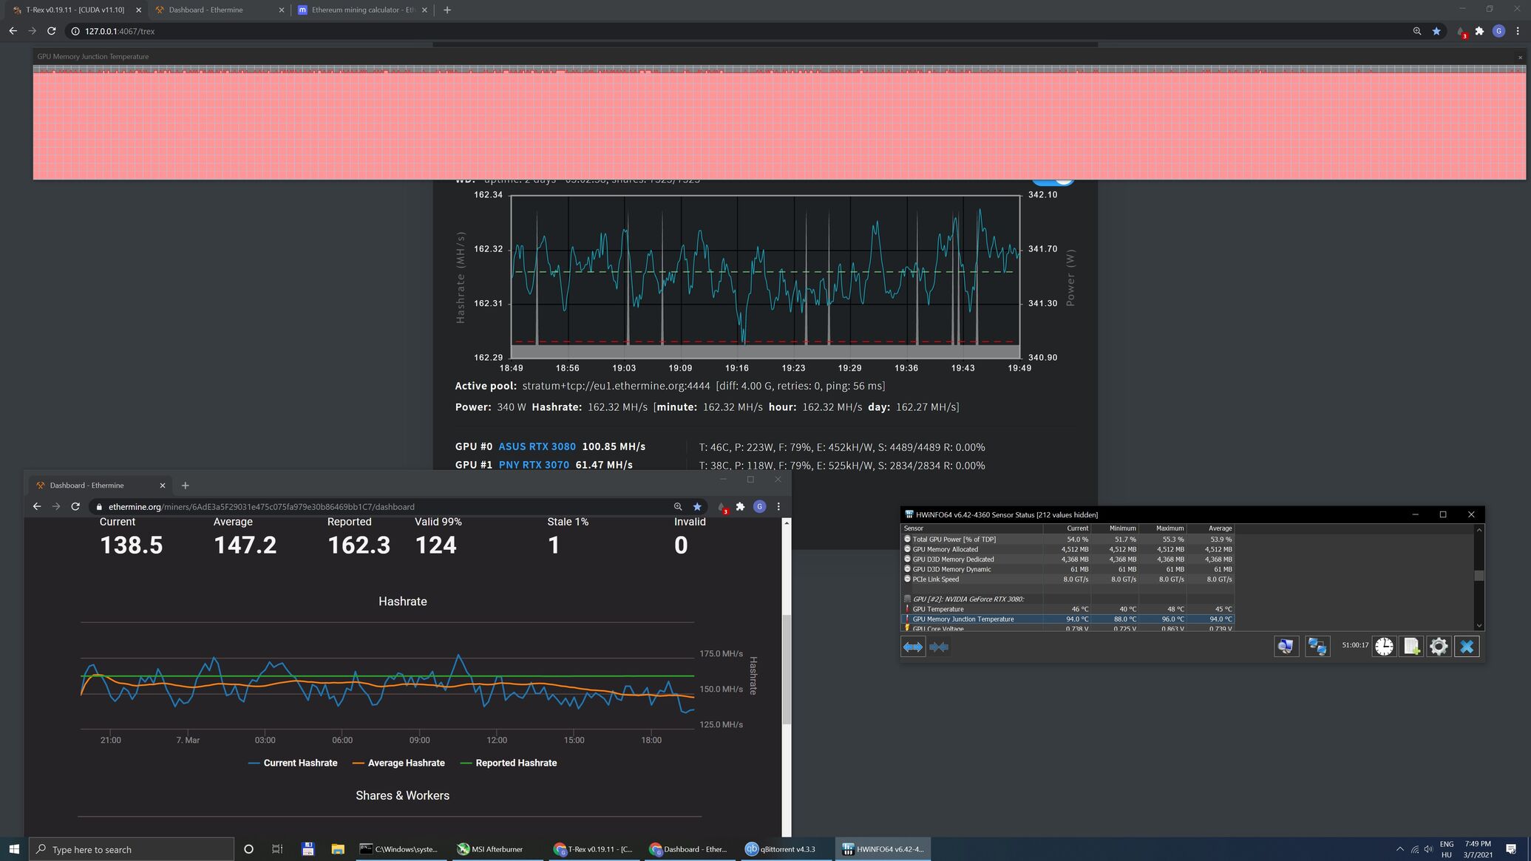
Task: Switch to Dashboard - Ethermine tab in main window
Action: tap(206, 10)
